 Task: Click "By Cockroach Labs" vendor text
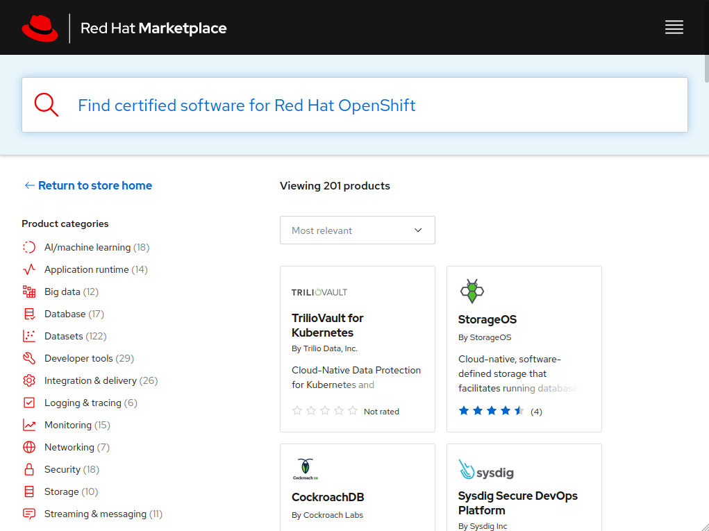click(x=327, y=515)
